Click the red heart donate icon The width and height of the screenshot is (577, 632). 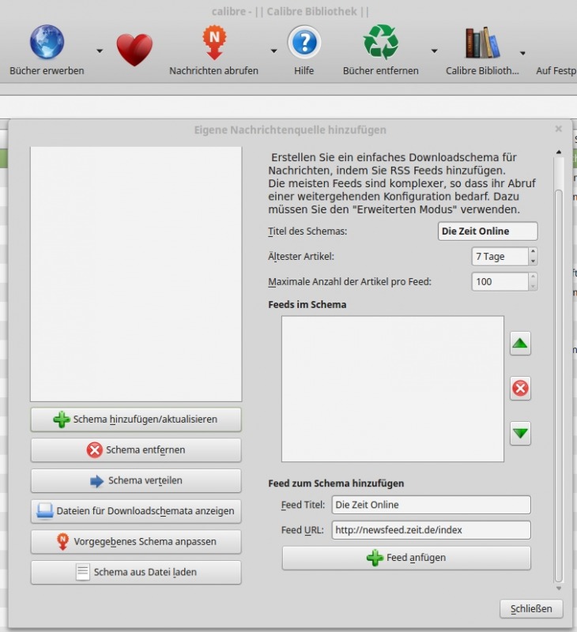(134, 49)
